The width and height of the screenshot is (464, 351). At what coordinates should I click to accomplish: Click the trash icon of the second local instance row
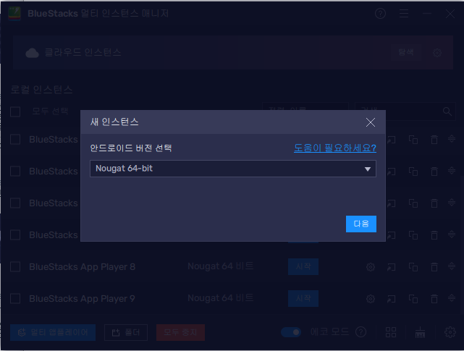click(434, 172)
